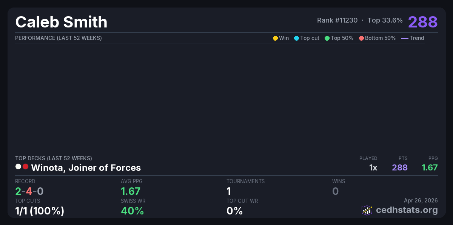The image size is (453, 225).
Task: Click the Rank #11230 text
Action: 337,20
